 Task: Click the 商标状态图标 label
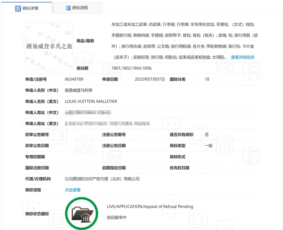pyautogui.click(x=37, y=214)
